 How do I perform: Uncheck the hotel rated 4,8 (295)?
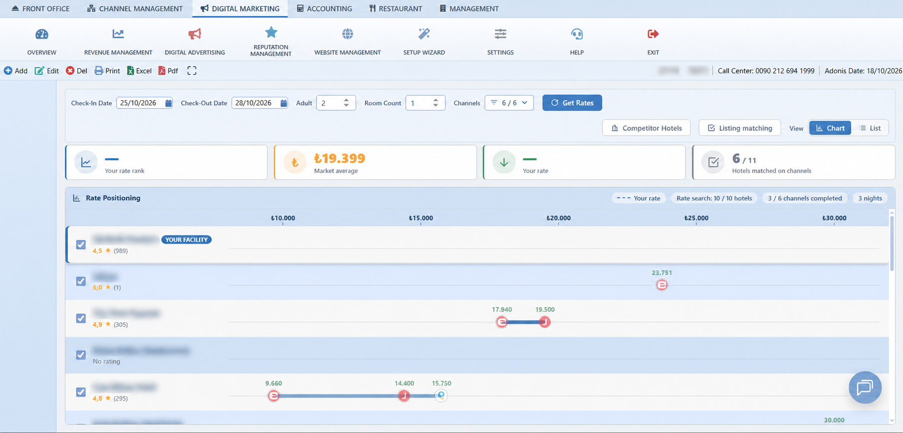click(81, 392)
